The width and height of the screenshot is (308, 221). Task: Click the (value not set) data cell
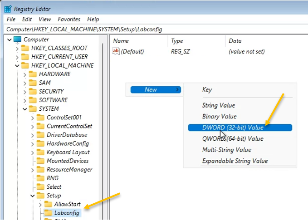pos(246,52)
